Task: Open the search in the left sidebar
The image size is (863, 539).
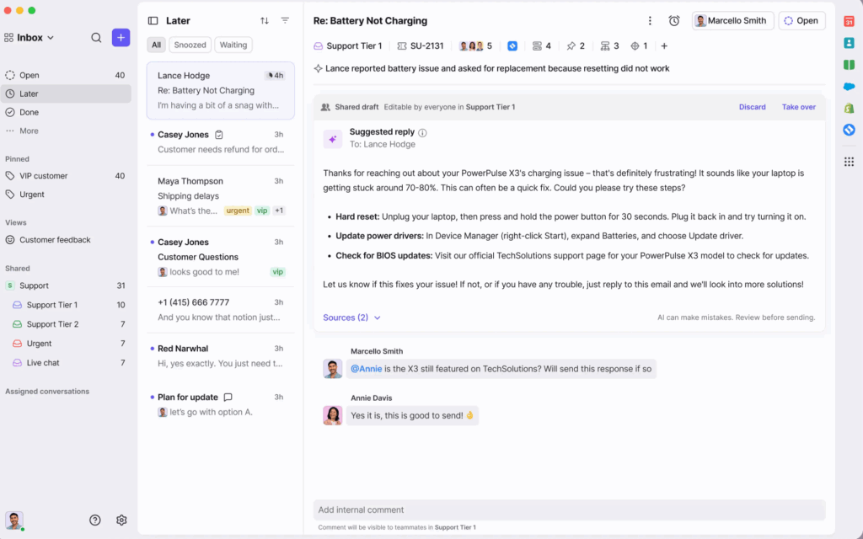Action: coord(96,37)
